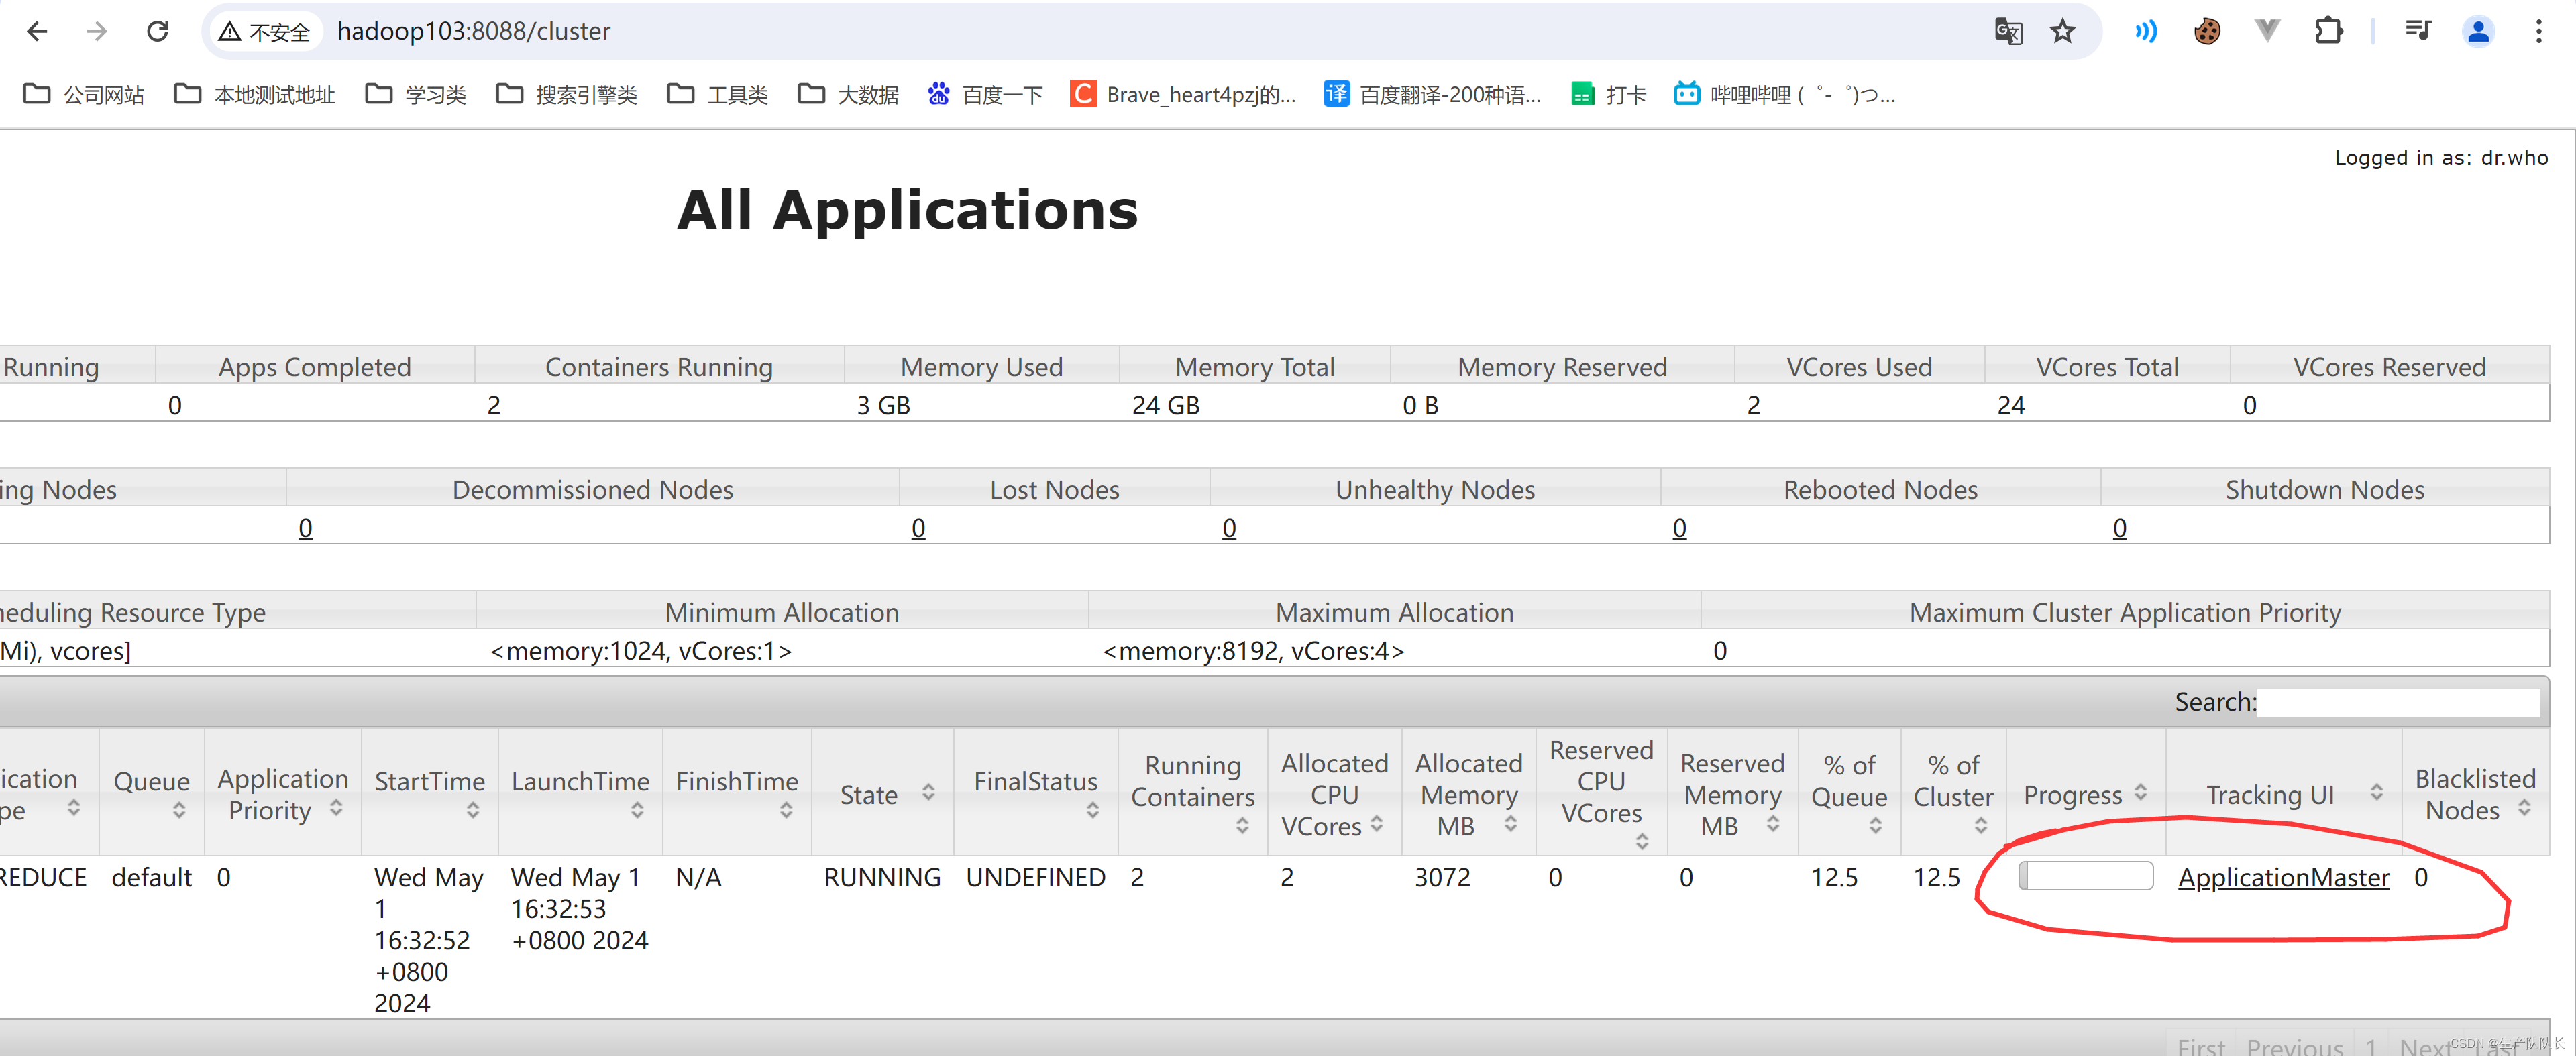Screen dimensions: 2576x1056
Task: Bookmark this page with star icon
Action: click(2063, 31)
